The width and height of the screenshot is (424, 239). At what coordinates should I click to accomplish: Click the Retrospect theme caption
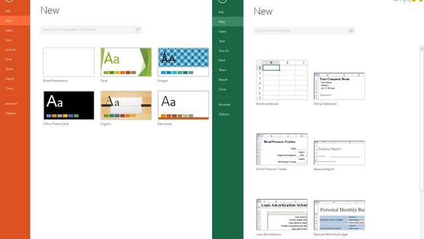pos(165,124)
